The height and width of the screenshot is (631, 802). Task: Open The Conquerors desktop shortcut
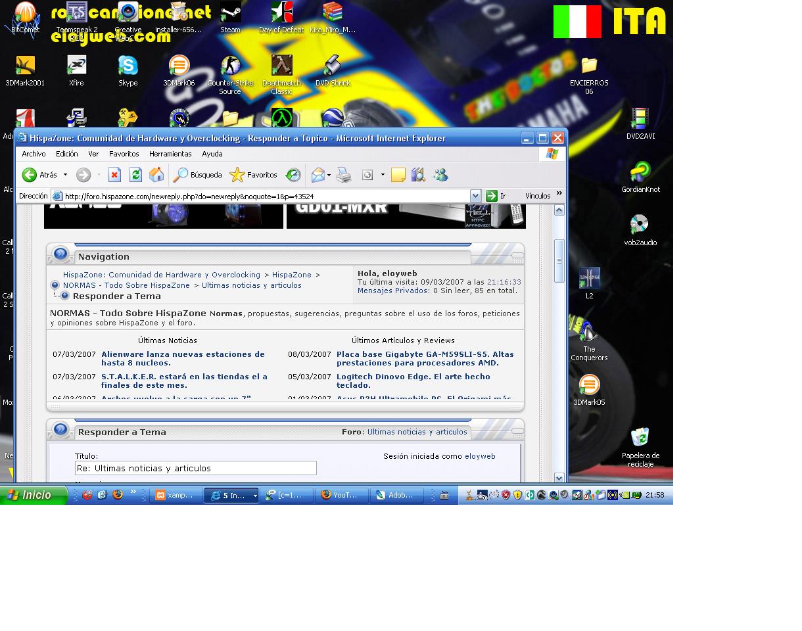[589, 341]
